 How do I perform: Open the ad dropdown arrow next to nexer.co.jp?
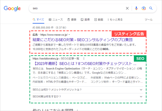pos(69,35)
